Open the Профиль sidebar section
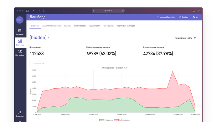 [20, 114]
